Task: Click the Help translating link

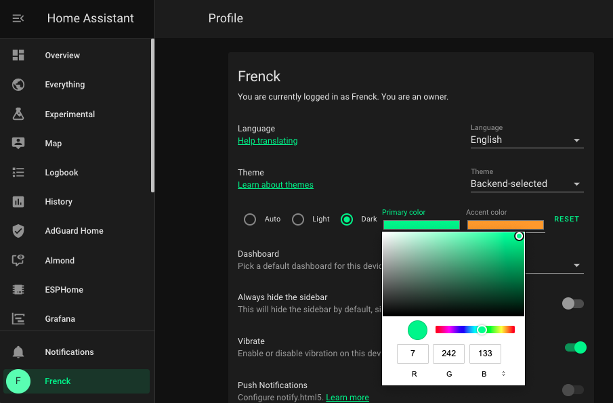Action: coord(268,140)
